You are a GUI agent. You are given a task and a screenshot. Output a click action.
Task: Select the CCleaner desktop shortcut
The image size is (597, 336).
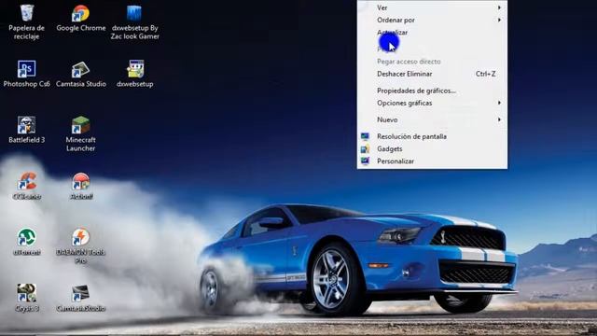(x=27, y=186)
